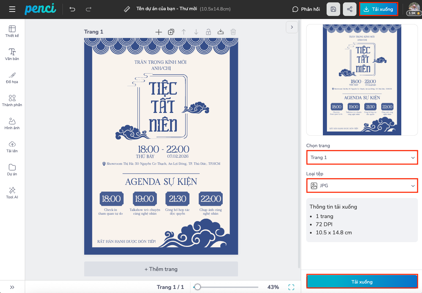The image size is (422, 293).
Task: Delete page using the trash icon
Action: [x=233, y=32]
